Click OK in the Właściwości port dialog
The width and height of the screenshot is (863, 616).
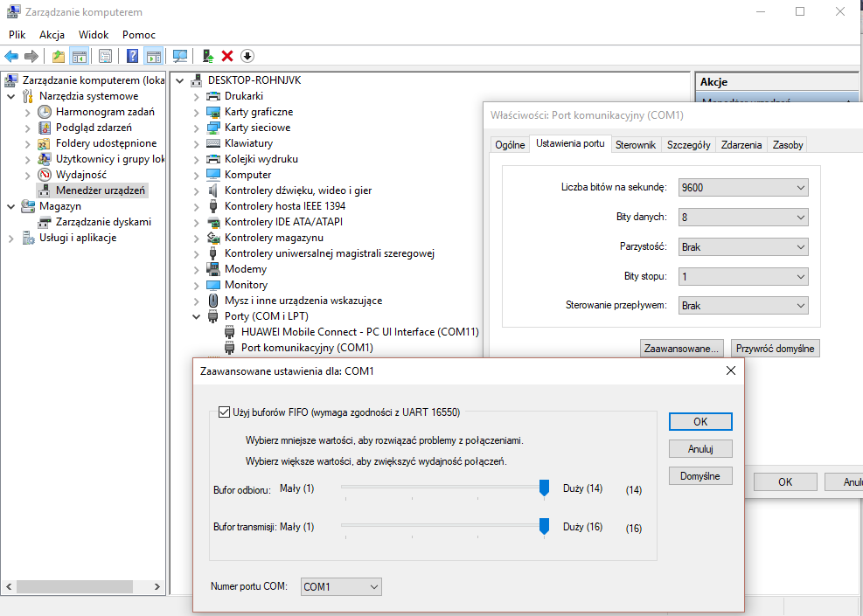coord(785,481)
